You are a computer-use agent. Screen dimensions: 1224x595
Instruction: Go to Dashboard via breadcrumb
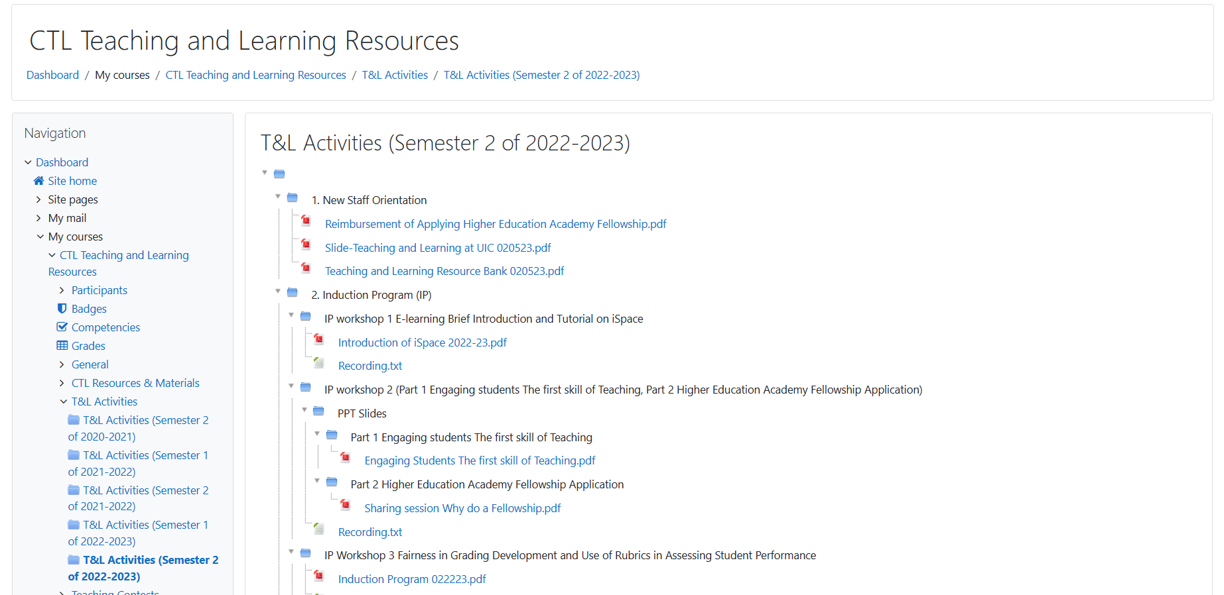(x=52, y=75)
